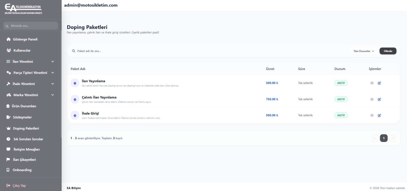Focus the Menüde ara sidebar search field
The width and height of the screenshot is (407, 191).
[31, 26]
